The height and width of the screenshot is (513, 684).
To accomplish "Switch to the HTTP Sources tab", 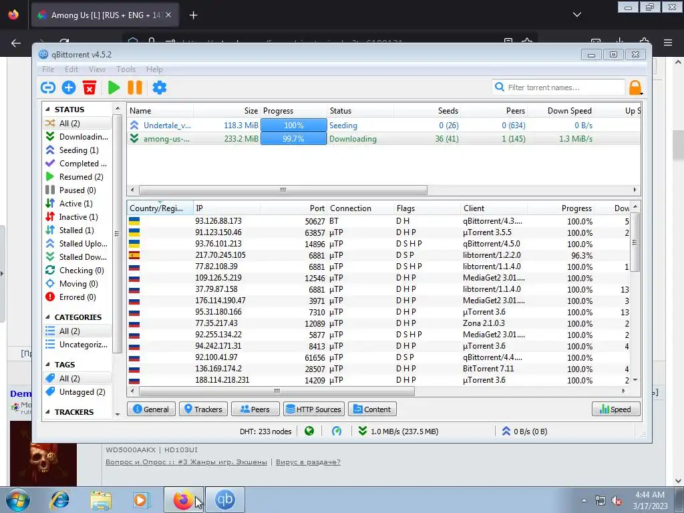I will coord(314,409).
